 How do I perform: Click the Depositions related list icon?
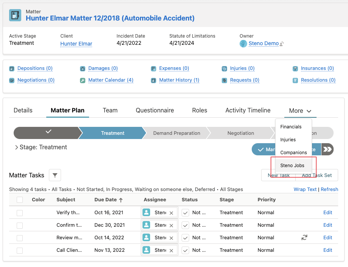[12, 69]
